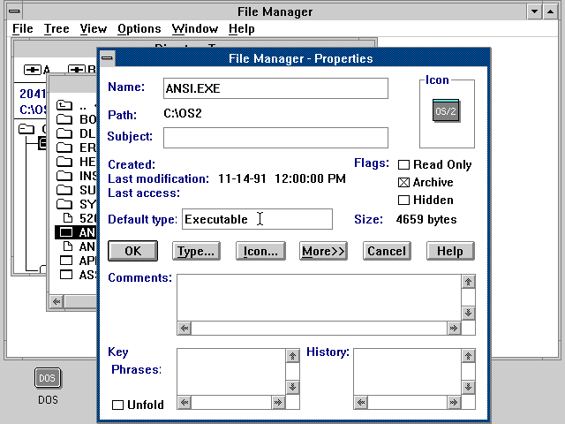Confirm properties with OK button
Screen dimensions: 565x424
click(132, 251)
